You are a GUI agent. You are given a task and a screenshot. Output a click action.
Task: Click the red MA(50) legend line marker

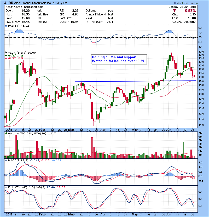coord(6,58)
